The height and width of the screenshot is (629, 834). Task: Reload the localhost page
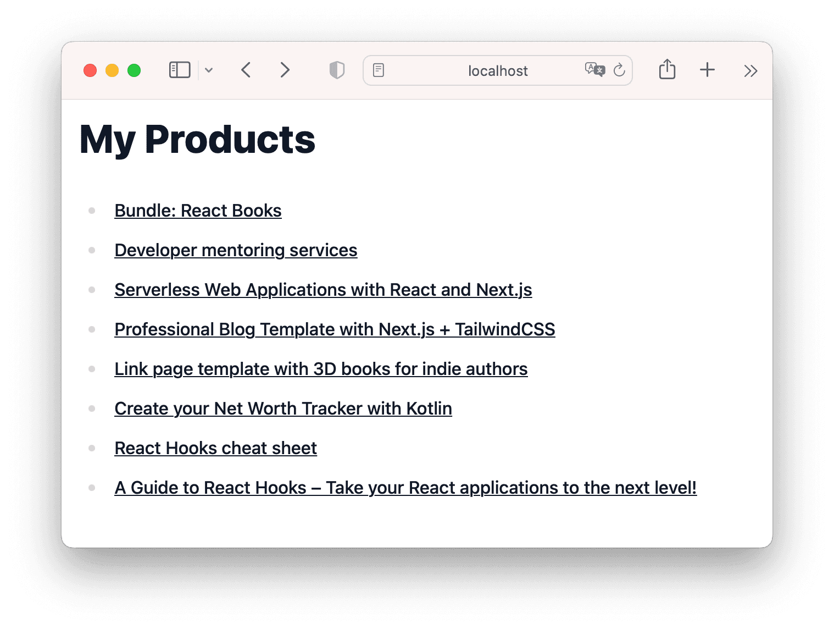coord(619,70)
